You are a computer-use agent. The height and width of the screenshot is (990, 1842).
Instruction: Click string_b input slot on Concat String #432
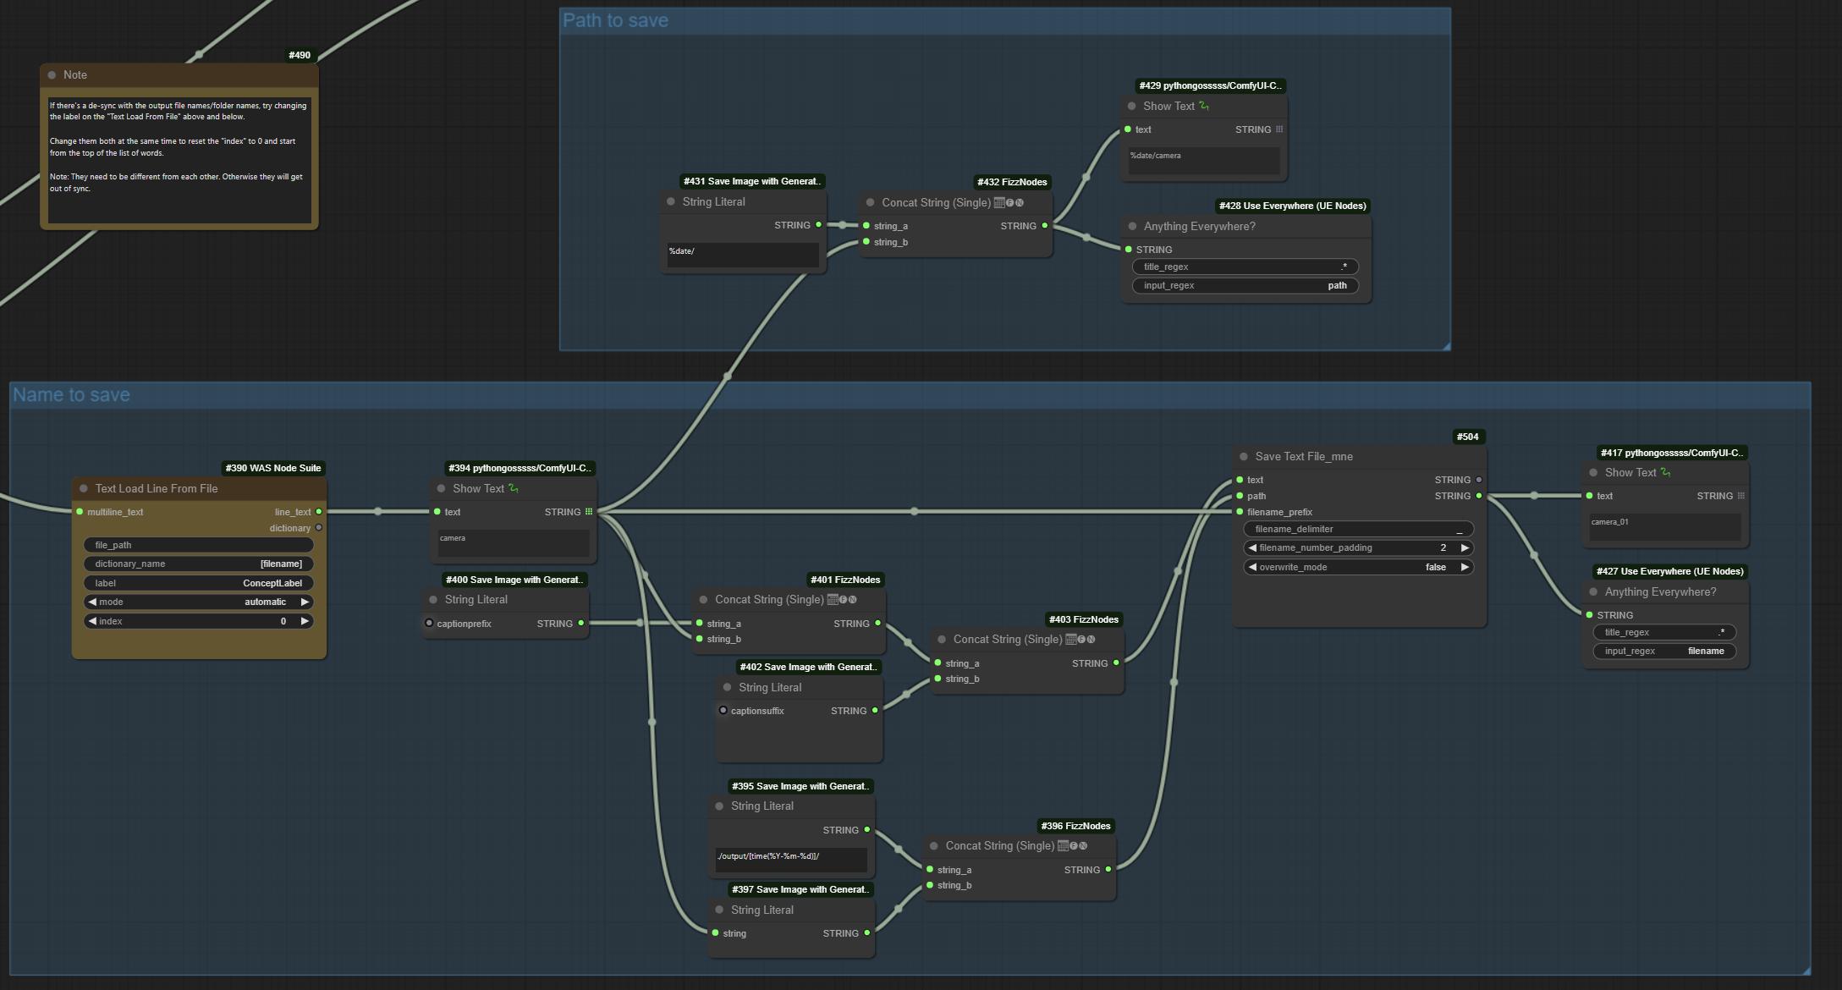tap(866, 242)
